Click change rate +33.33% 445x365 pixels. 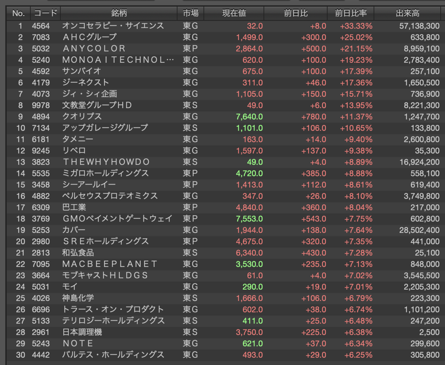tap(356, 26)
